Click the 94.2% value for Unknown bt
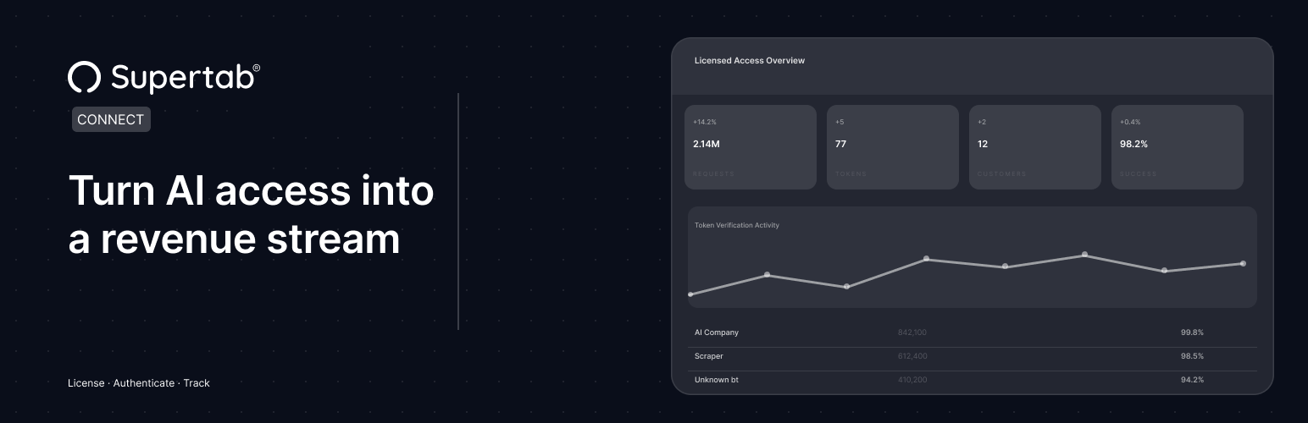 tap(1192, 380)
